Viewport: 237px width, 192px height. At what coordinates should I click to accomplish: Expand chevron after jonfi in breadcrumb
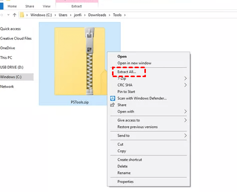pos(85,15)
